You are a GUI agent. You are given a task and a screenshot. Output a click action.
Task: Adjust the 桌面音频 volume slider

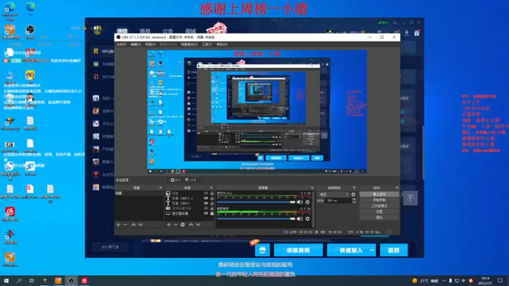click(256, 219)
